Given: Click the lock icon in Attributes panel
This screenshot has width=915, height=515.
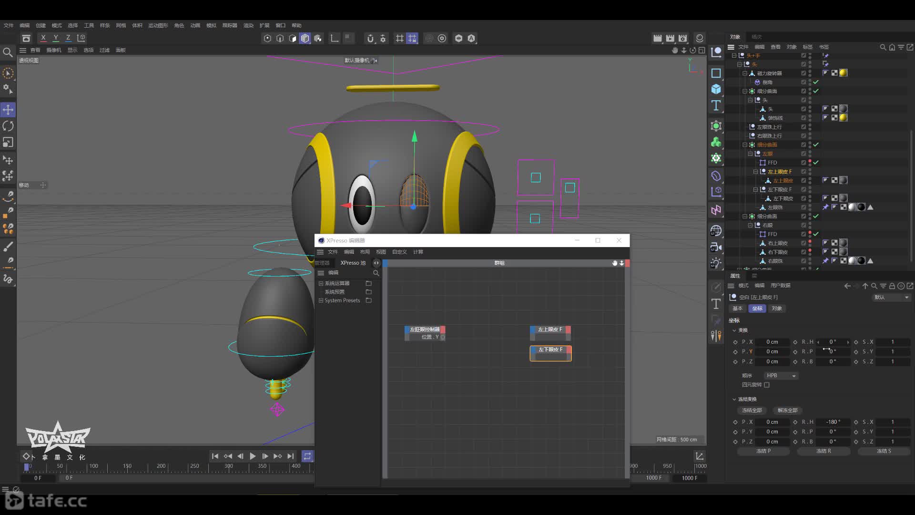Looking at the screenshot, I should tap(892, 286).
